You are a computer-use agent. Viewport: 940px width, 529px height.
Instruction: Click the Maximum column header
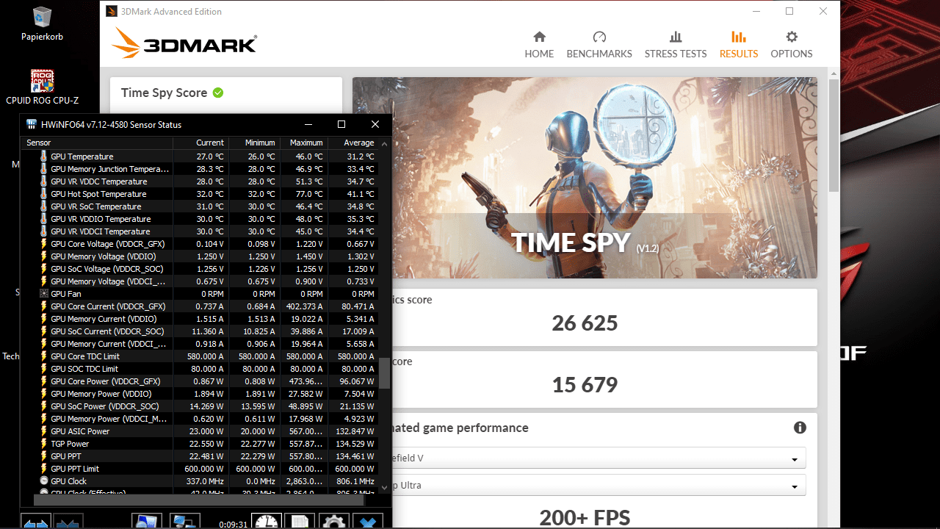(x=303, y=143)
